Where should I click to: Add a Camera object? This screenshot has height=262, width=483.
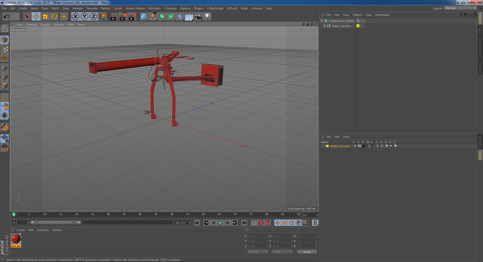tap(198, 17)
